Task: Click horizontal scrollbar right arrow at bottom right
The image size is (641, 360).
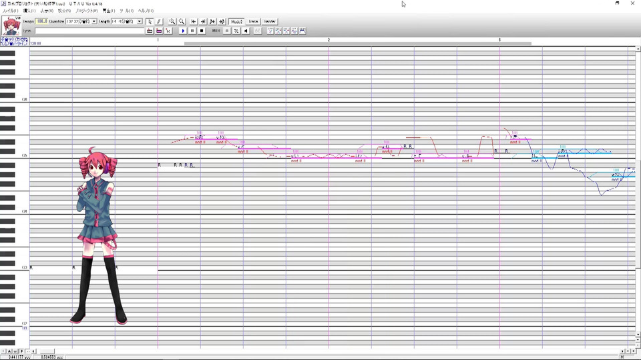Action: pos(622,351)
